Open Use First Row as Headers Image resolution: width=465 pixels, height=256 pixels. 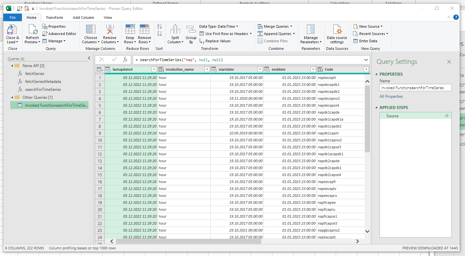[x=225, y=34]
